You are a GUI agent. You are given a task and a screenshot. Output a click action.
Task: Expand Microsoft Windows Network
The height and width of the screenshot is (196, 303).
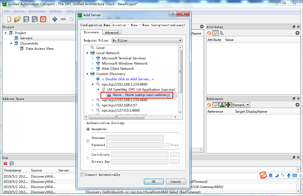(92, 63)
